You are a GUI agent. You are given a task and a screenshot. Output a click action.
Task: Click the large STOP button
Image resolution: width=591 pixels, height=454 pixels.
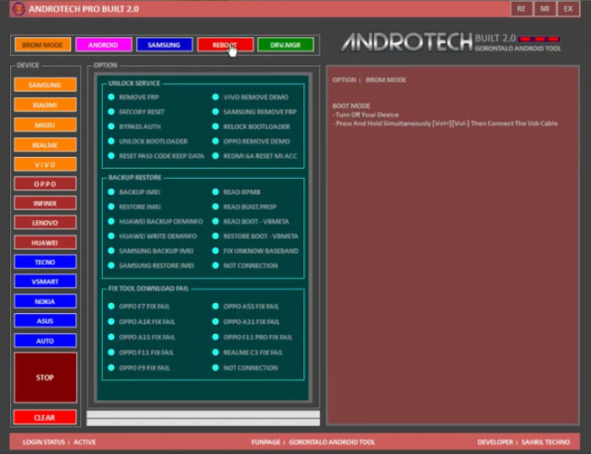[45, 377]
